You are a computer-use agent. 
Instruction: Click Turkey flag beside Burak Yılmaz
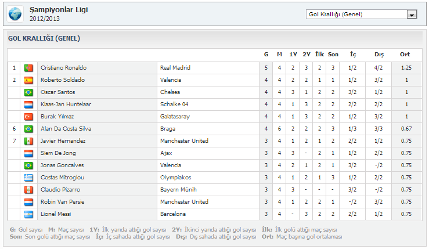pyautogui.click(x=28, y=117)
